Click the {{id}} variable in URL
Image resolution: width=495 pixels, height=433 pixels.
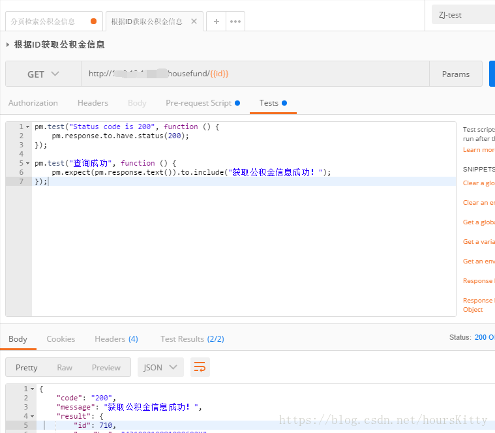click(219, 74)
